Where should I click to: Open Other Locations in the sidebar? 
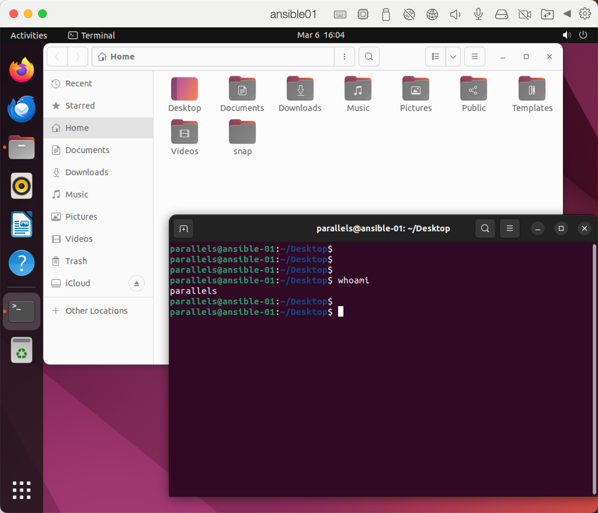(96, 310)
